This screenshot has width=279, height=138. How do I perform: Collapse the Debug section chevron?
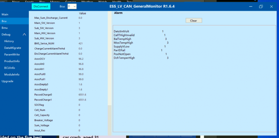[24, 34]
